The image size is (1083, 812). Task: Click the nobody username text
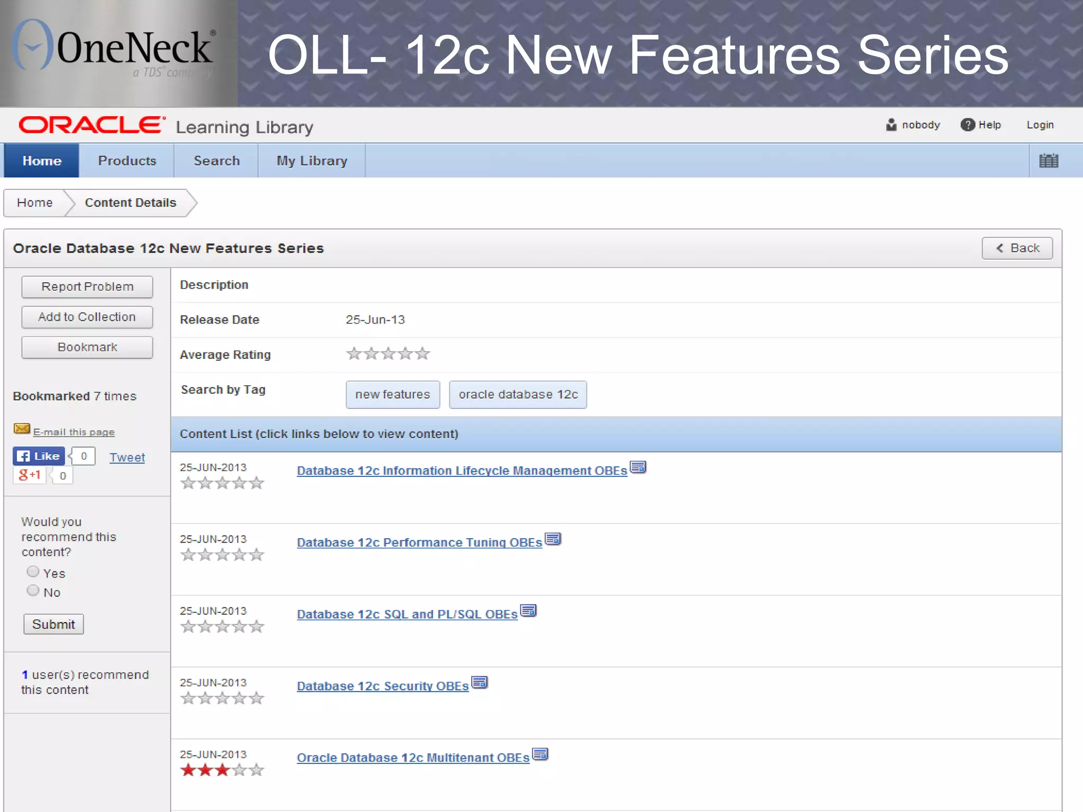[921, 125]
